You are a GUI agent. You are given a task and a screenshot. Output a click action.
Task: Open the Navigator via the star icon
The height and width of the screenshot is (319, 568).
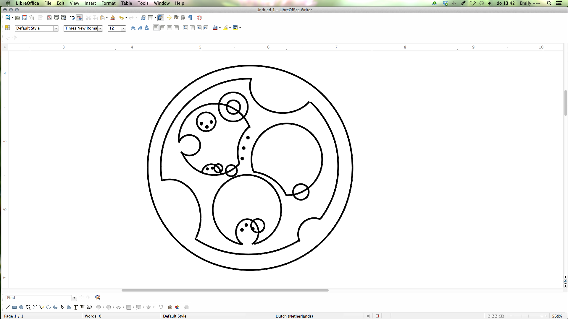pos(170,18)
